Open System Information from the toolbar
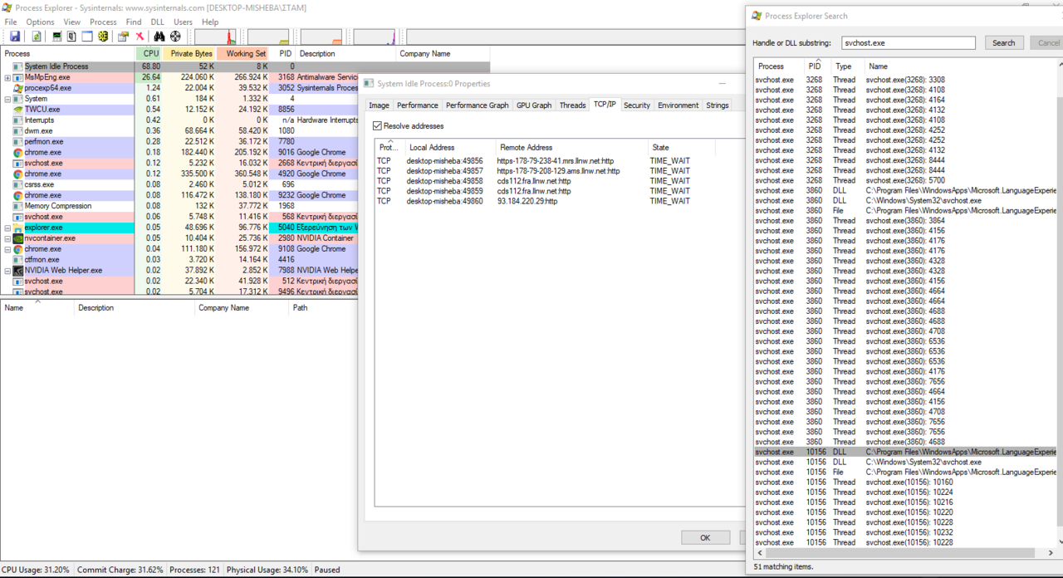 click(x=56, y=37)
